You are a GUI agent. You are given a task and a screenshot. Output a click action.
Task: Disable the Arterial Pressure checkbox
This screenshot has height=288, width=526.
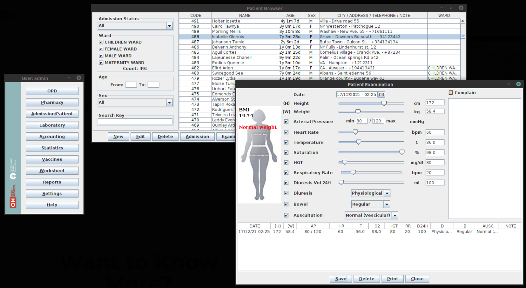(x=286, y=121)
